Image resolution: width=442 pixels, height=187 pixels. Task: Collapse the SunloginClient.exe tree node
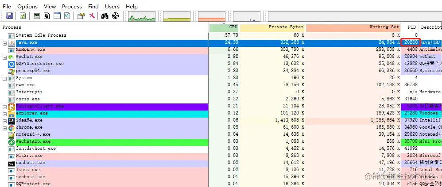coord(4,107)
